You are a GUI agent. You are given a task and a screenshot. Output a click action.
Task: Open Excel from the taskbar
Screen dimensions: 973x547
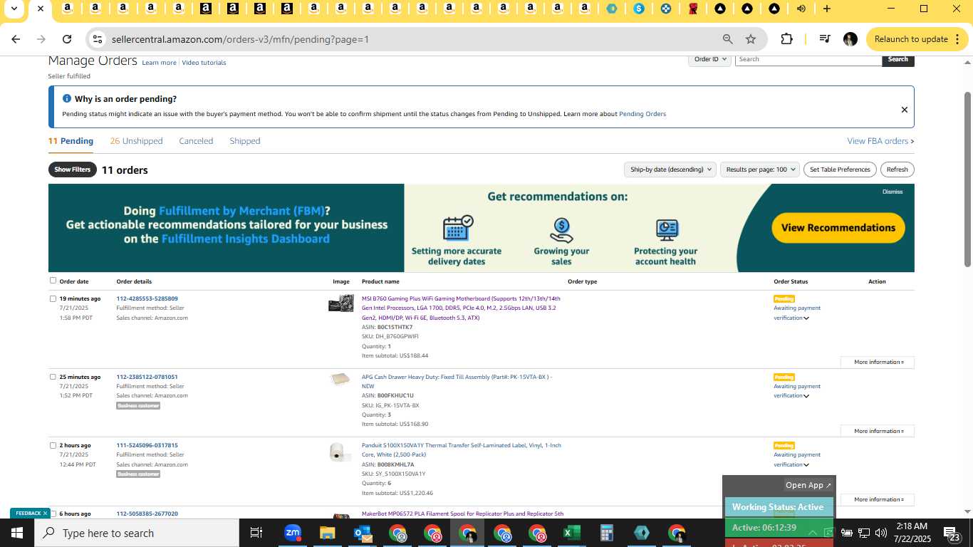coord(571,533)
